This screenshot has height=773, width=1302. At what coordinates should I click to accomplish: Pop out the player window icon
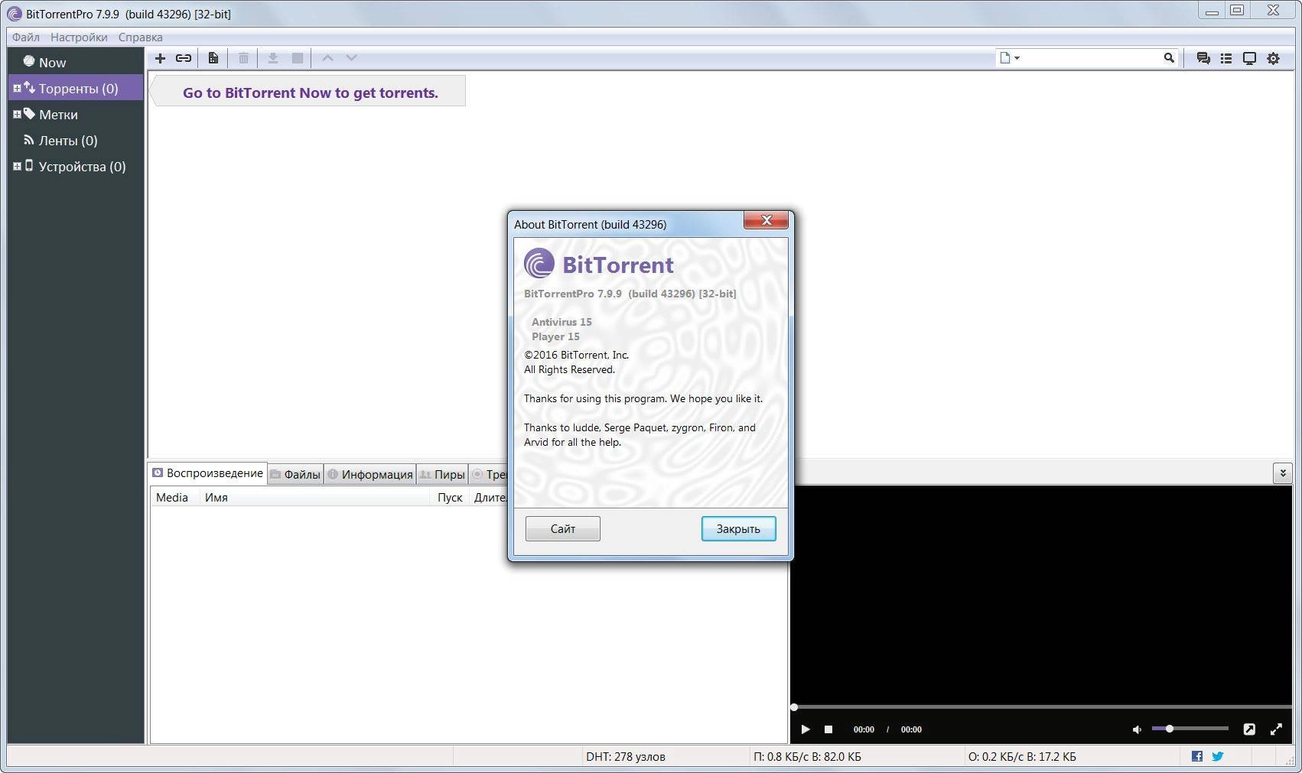(x=1249, y=729)
